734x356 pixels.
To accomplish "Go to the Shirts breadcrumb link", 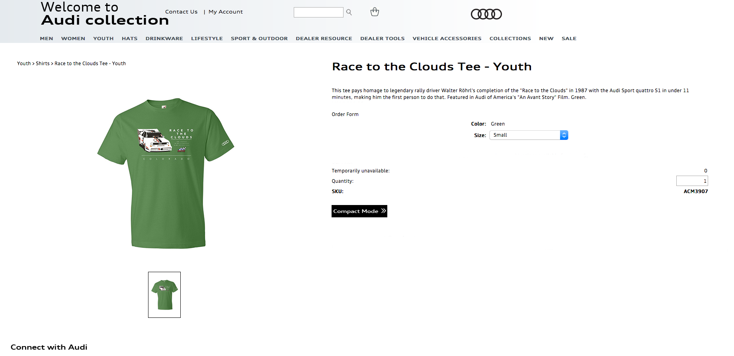I will point(43,64).
